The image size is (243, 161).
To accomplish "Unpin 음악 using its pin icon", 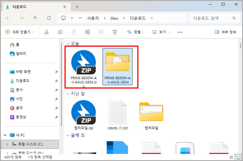I will (56, 108).
